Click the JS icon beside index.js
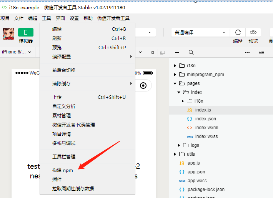Screen dimensions: 273x198 (x=190, y=110)
